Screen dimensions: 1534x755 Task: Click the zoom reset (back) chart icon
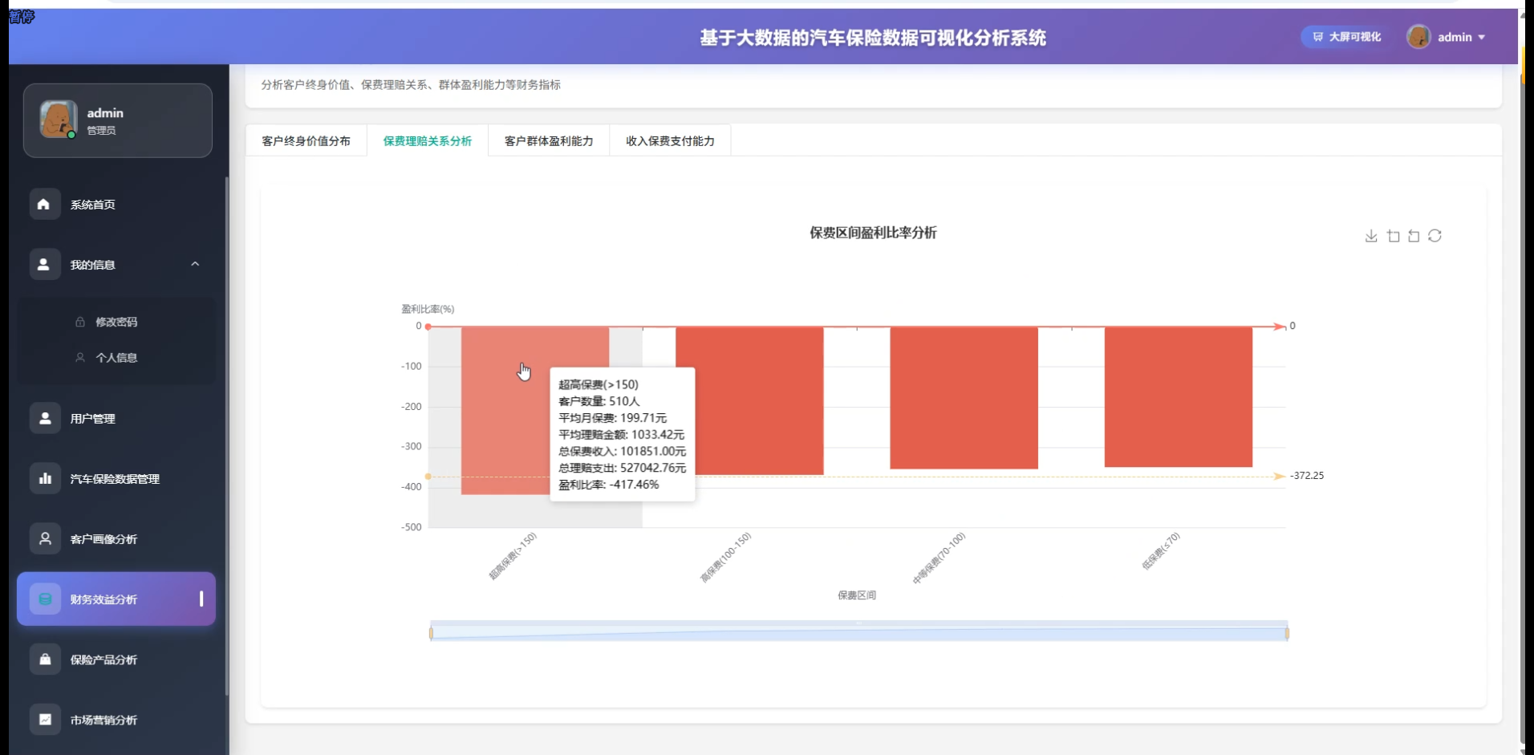(x=1414, y=236)
